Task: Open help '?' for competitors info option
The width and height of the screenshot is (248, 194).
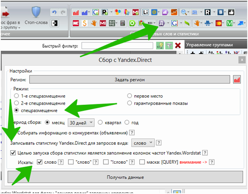Action: point(132,133)
